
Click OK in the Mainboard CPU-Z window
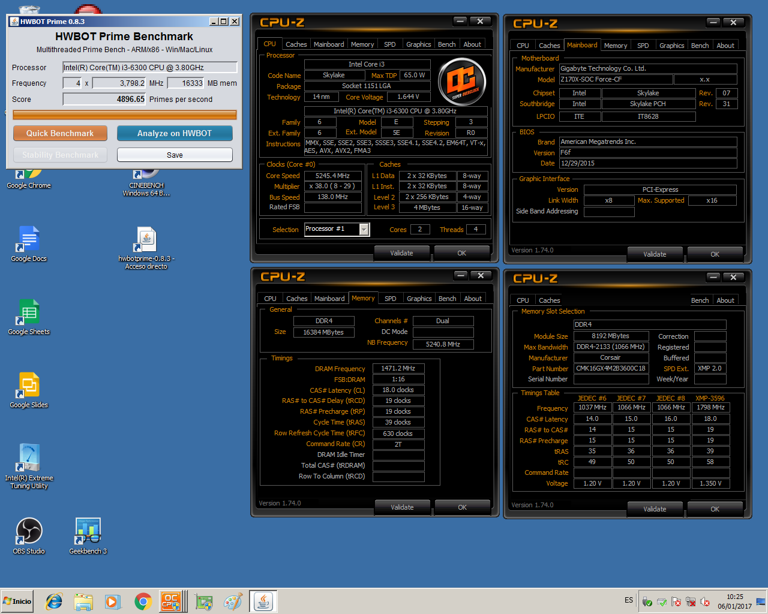point(715,254)
